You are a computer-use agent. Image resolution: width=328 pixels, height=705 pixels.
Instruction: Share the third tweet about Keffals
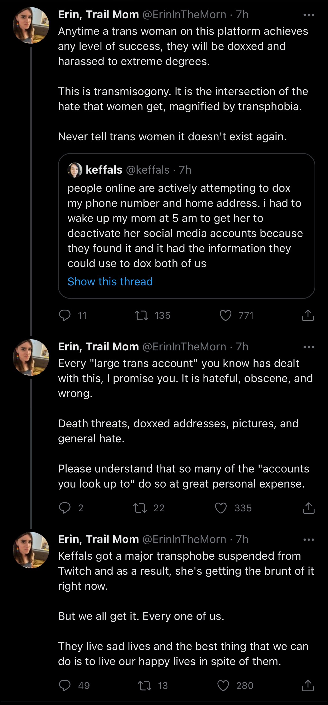click(x=308, y=685)
